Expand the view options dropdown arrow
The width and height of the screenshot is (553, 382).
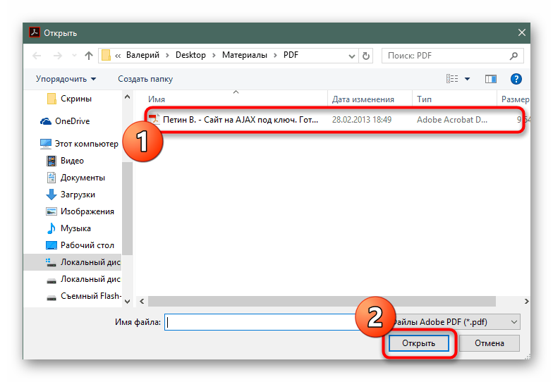tap(467, 79)
